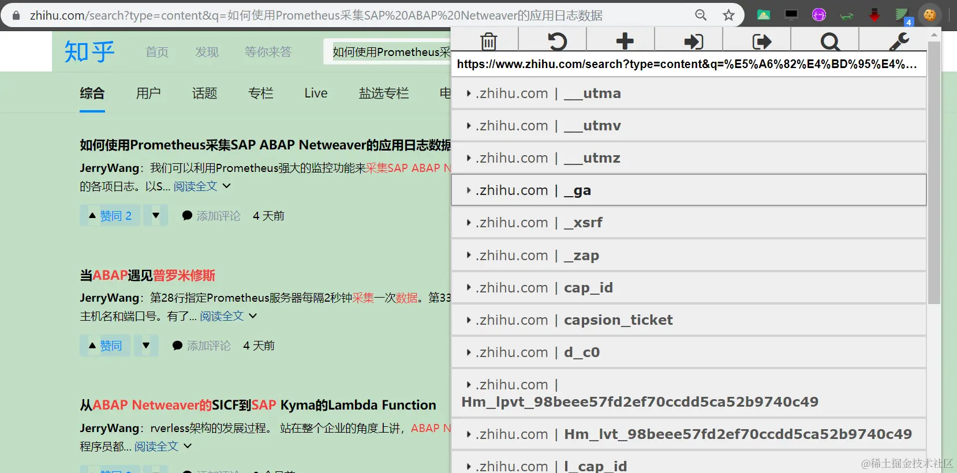Switch to the 盐选专栏 tab
957x473 pixels.
(384, 93)
